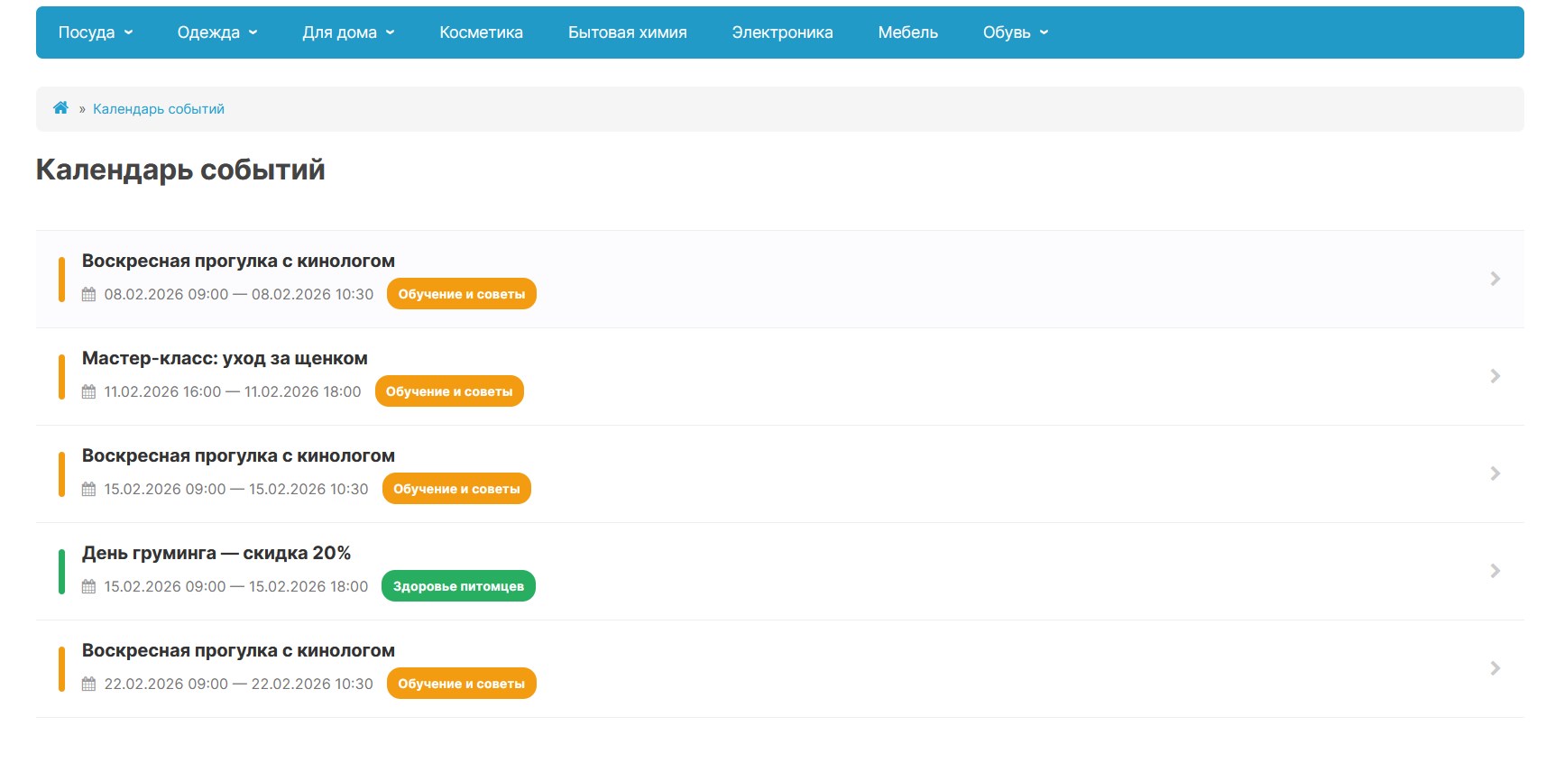Open 'День груминга — скидка 20%' event
Screen dimensions: 1564x781
[216, 553]
